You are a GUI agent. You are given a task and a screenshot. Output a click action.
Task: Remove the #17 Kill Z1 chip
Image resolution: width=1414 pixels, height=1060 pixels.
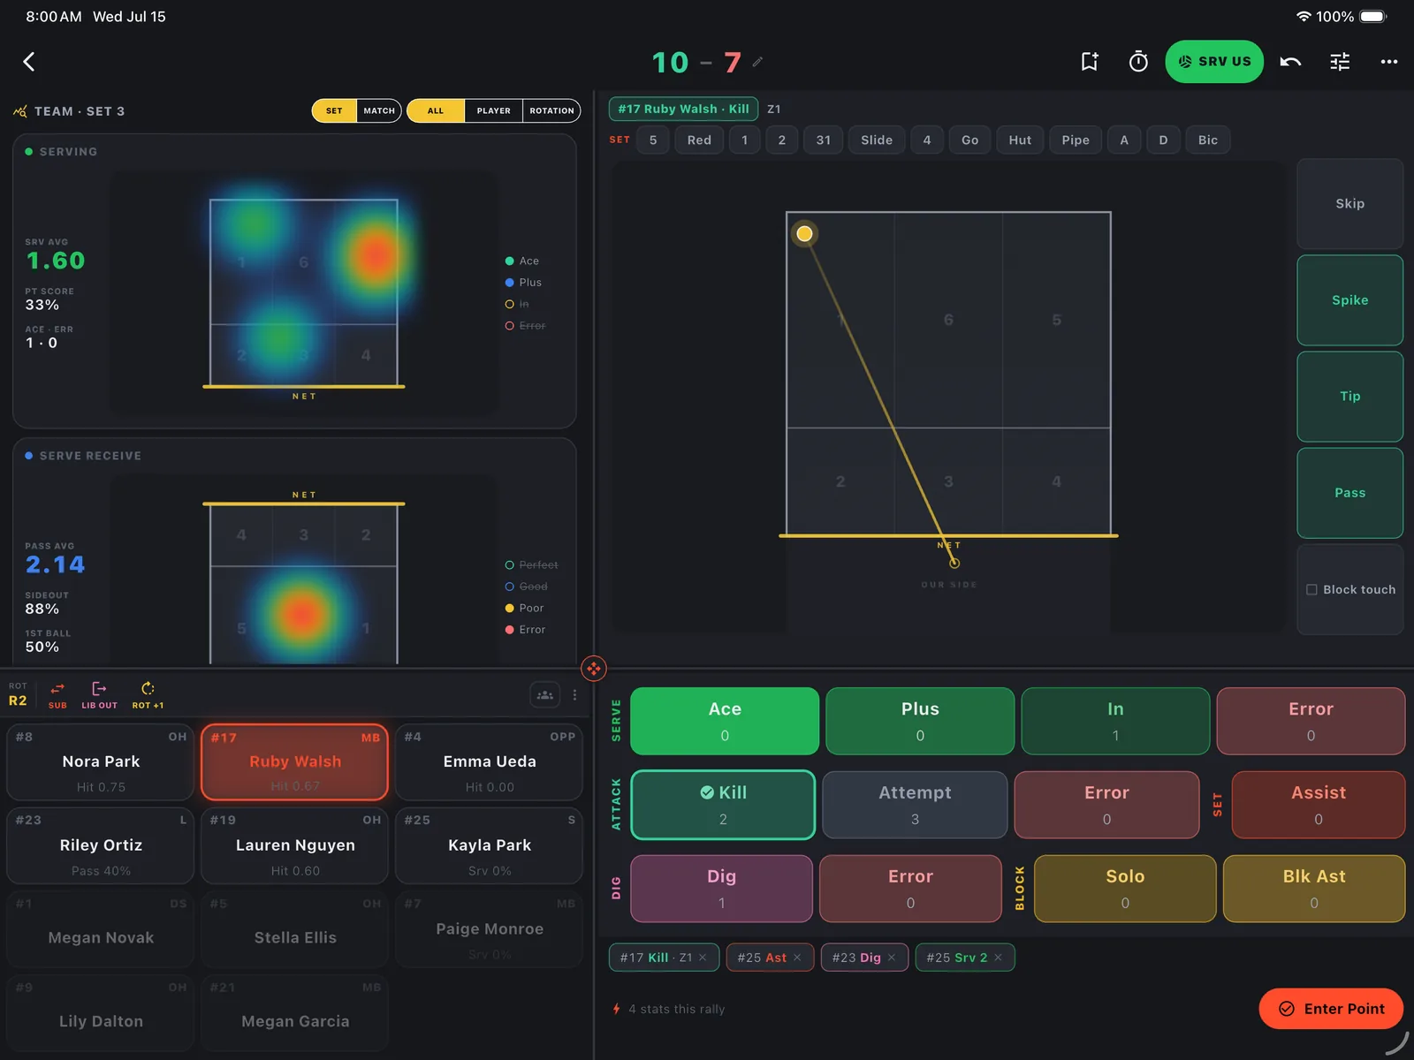tap(703, 958)
